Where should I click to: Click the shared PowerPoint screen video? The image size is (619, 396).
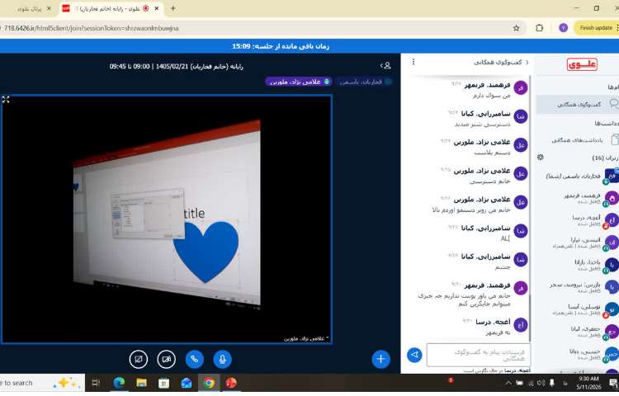[x=167, y=219]
